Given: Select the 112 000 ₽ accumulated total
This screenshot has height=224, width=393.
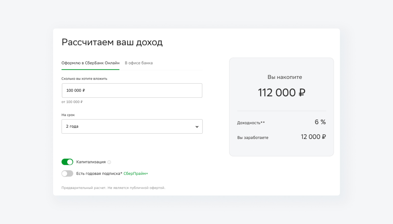Looking at the screenshot, I should pos(281,93).
